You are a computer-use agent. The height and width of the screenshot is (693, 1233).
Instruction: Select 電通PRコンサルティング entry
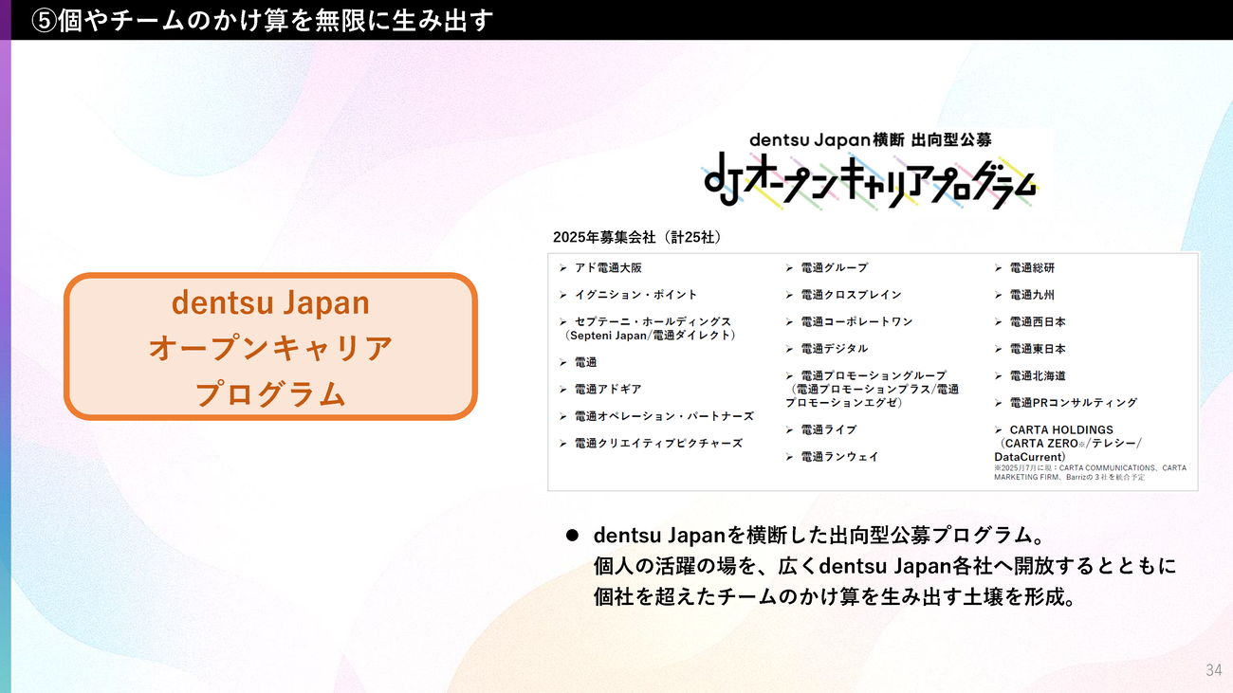click(x=1073, y=403)
